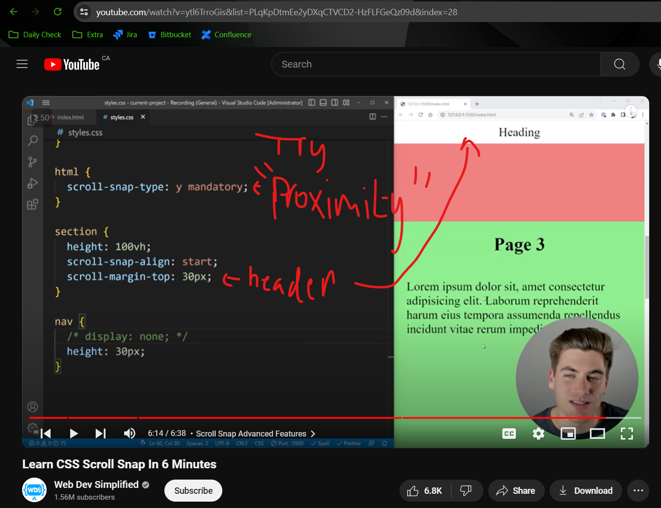Select the Run and Debug icon in VS Code sidebar
Viewport: 661px width, 508px height.
point(32,183)
